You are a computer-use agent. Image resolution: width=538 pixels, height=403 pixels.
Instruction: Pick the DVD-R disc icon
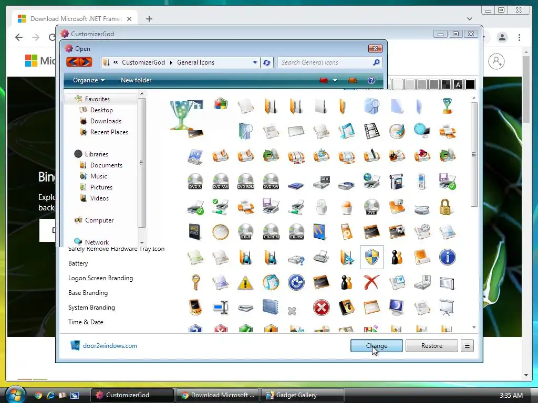195,181
